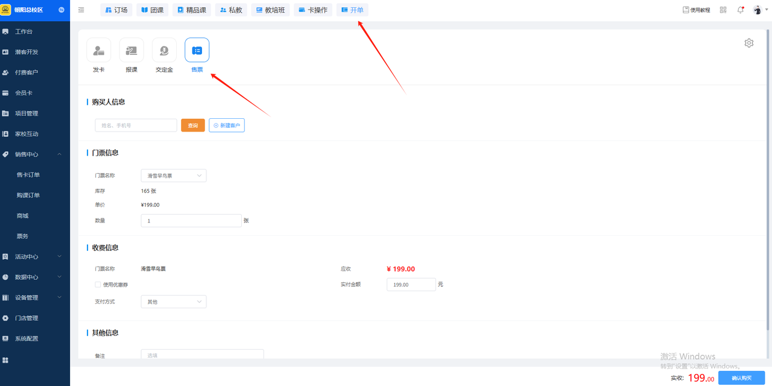The width and height of the screenshot is (772, 386).
Task: Open the 门票名称 ticket name dropdown
Action: point(174,176)
